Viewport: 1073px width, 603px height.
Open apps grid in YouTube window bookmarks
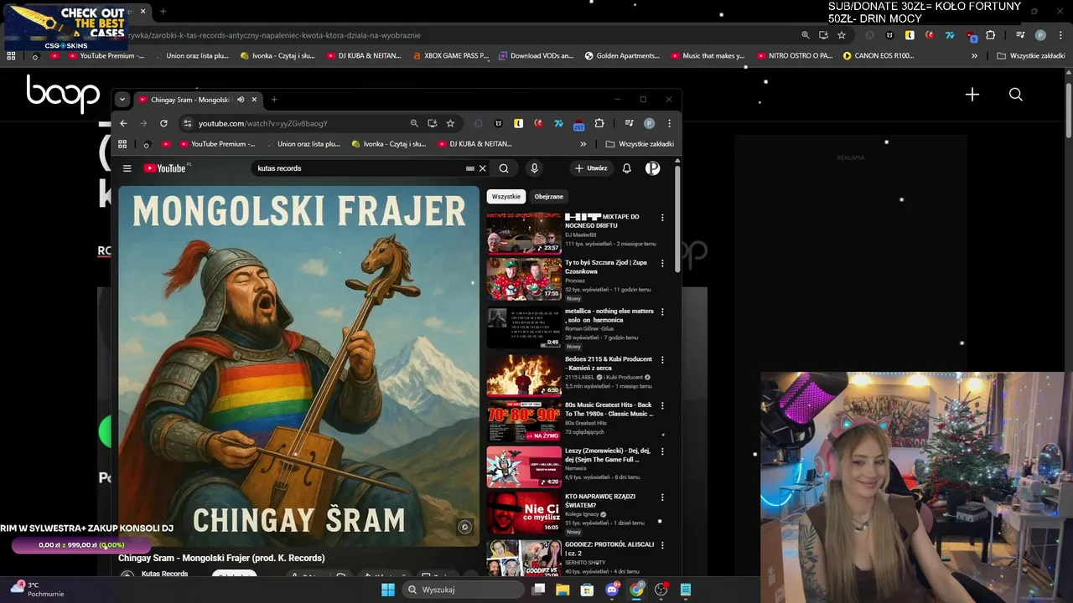click(122, 144)
